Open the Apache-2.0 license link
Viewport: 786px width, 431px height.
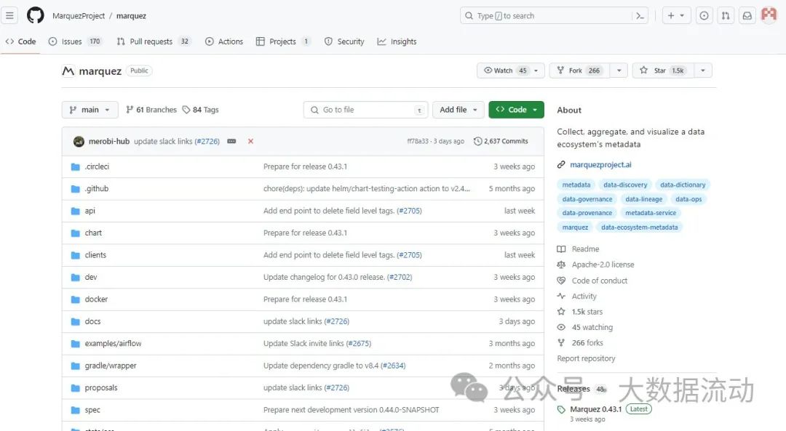click(603, 265)
